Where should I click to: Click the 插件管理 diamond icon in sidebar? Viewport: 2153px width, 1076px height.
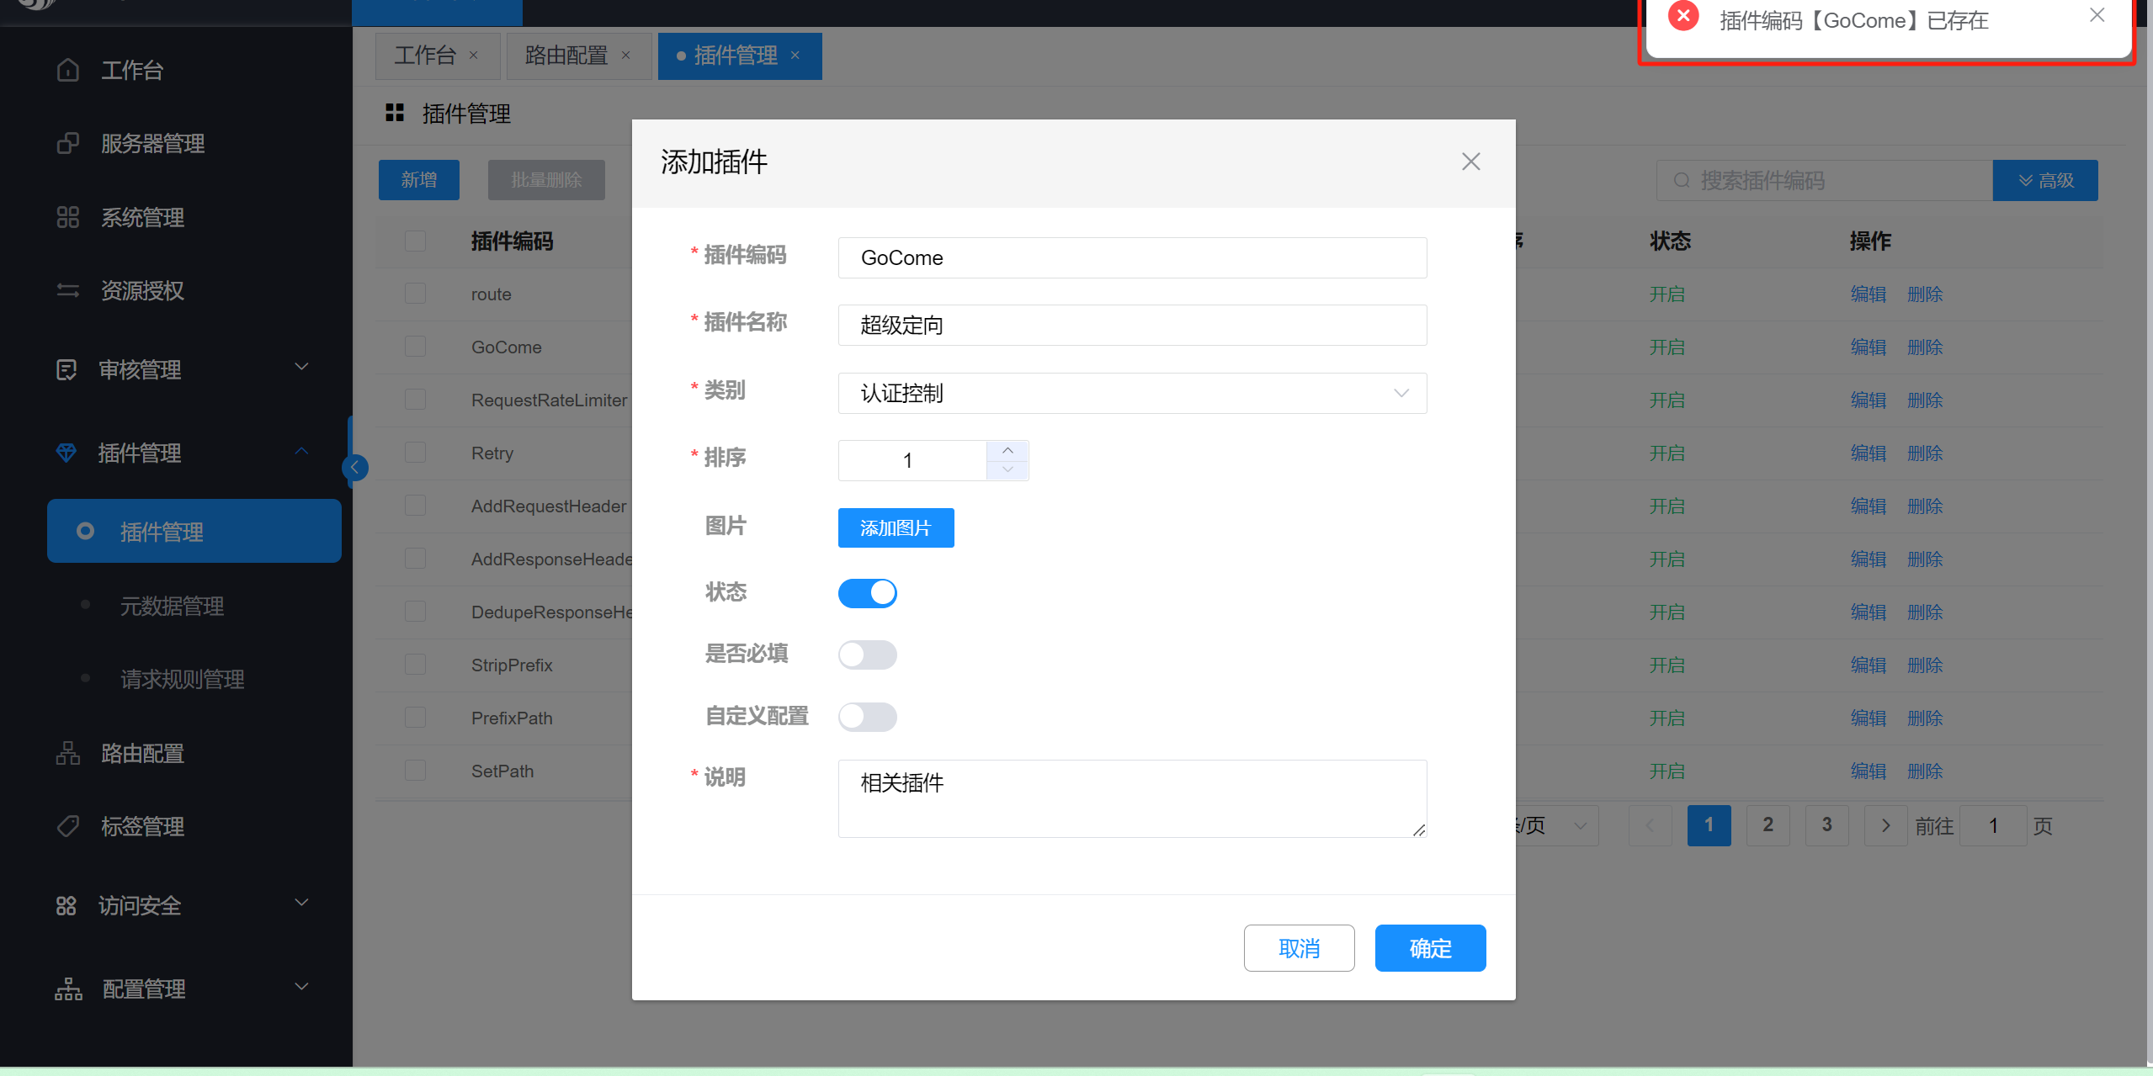click(66, 453)
